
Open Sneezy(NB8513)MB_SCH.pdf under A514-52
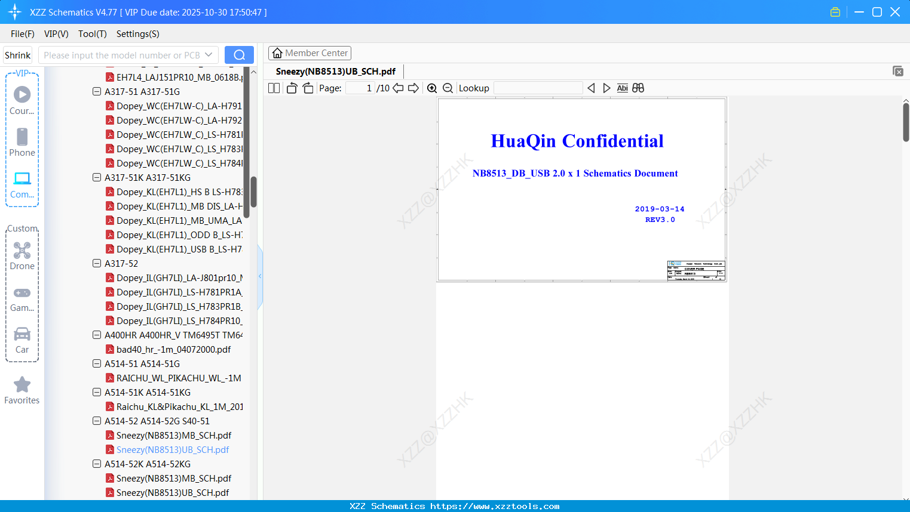168,436
